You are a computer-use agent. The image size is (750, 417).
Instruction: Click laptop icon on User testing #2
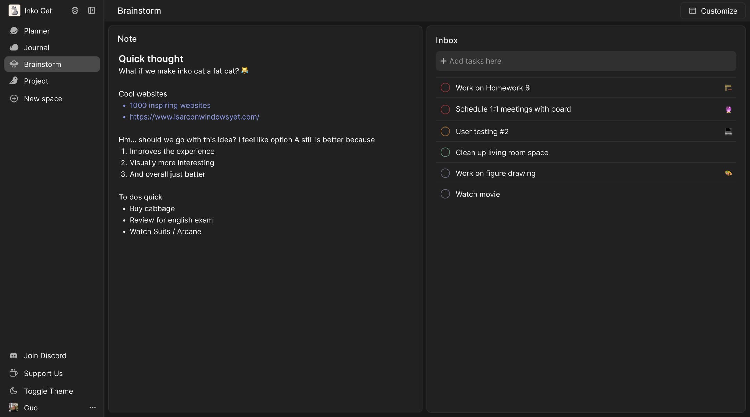pyautogui.click(x=728, y=131)
